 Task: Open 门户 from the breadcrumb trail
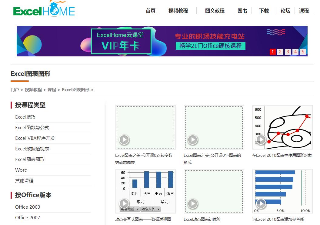click(14, 90)
